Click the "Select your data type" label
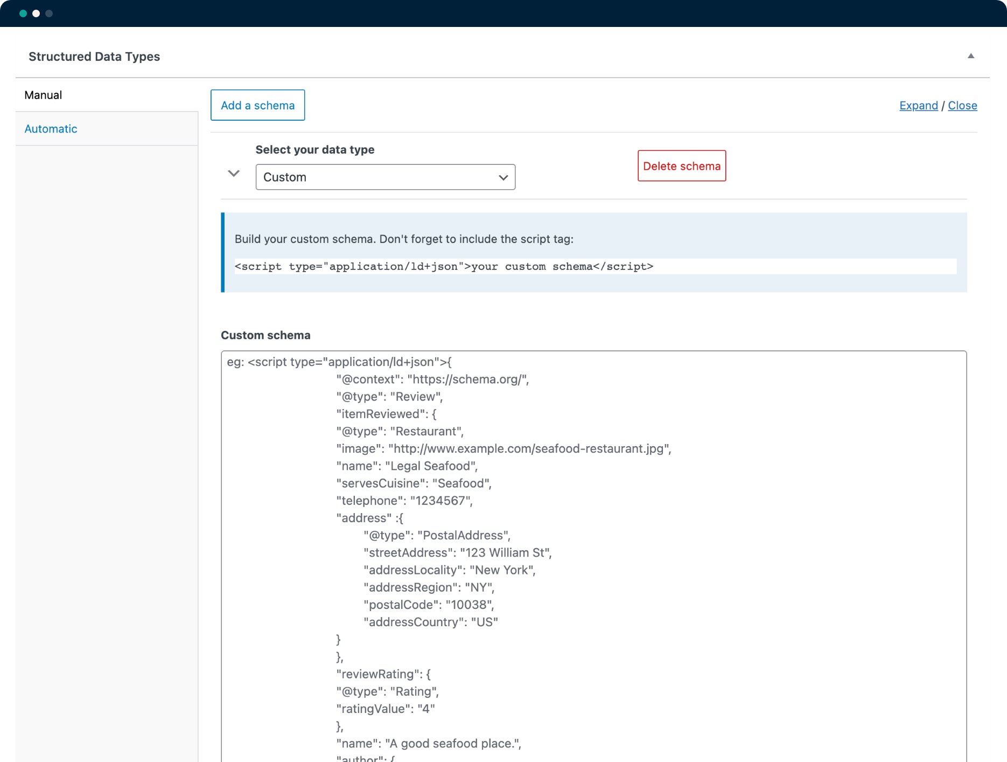 [315, 150]
